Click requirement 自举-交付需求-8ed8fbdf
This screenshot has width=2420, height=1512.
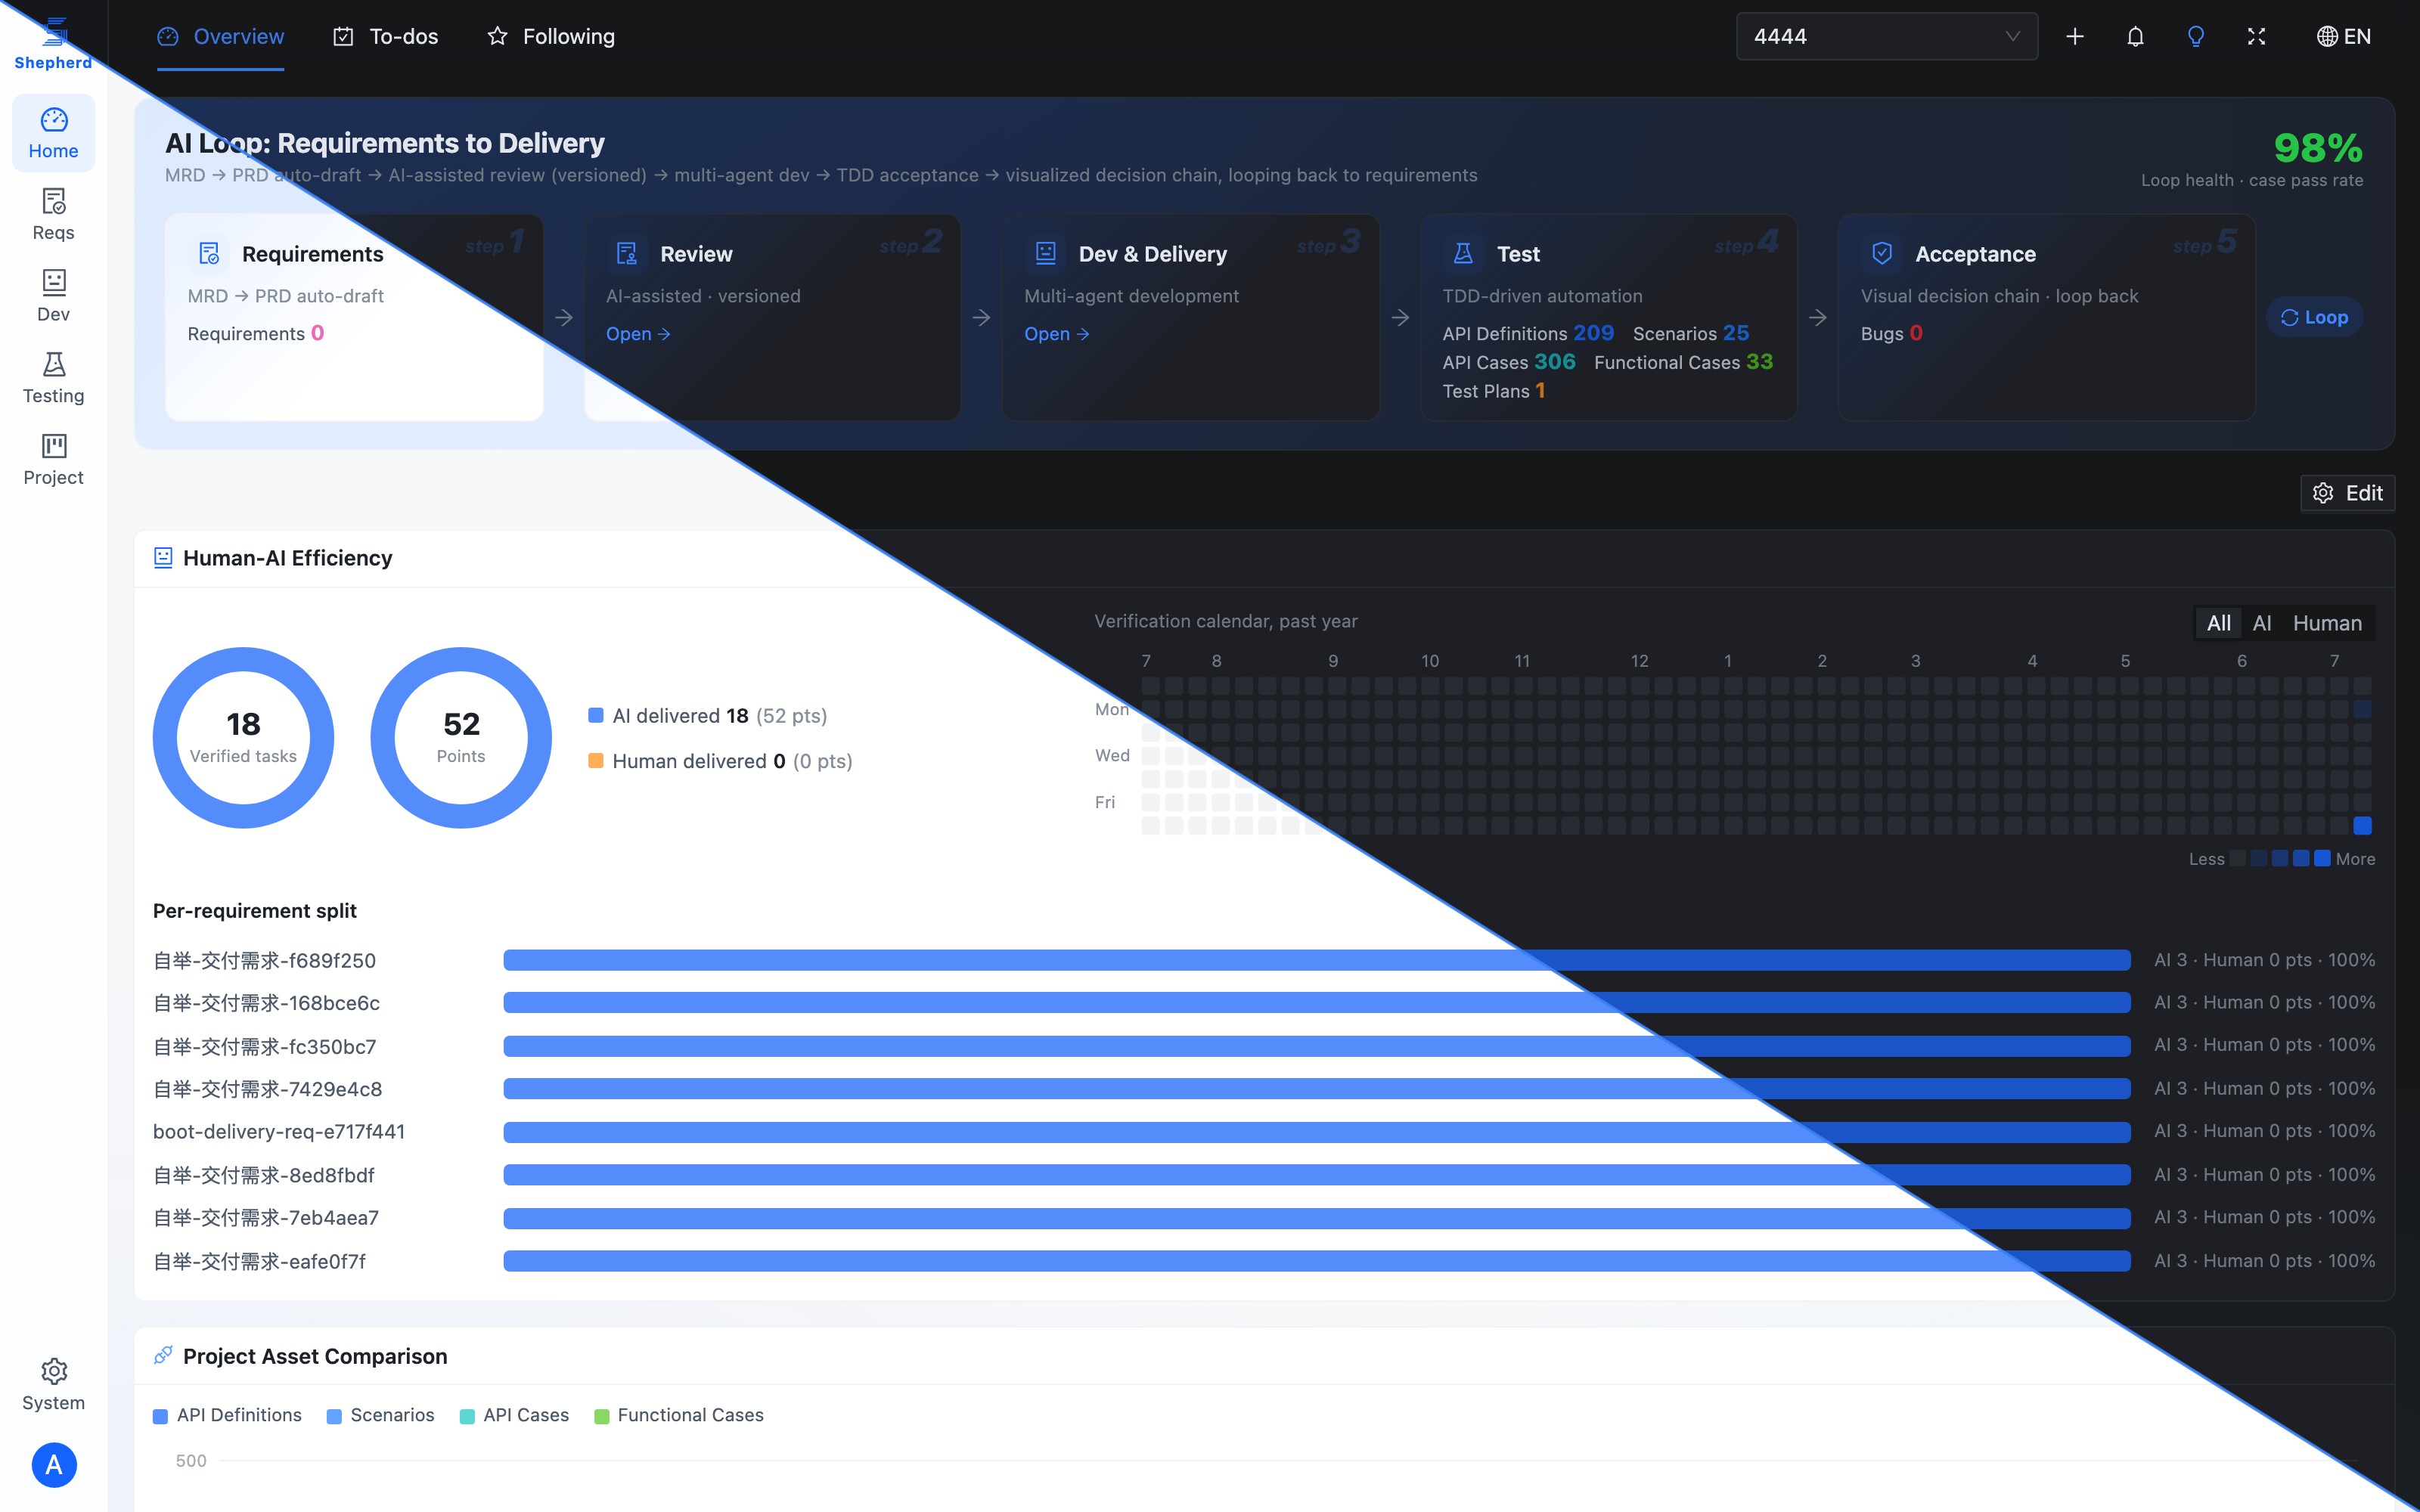coord(263,1175)
